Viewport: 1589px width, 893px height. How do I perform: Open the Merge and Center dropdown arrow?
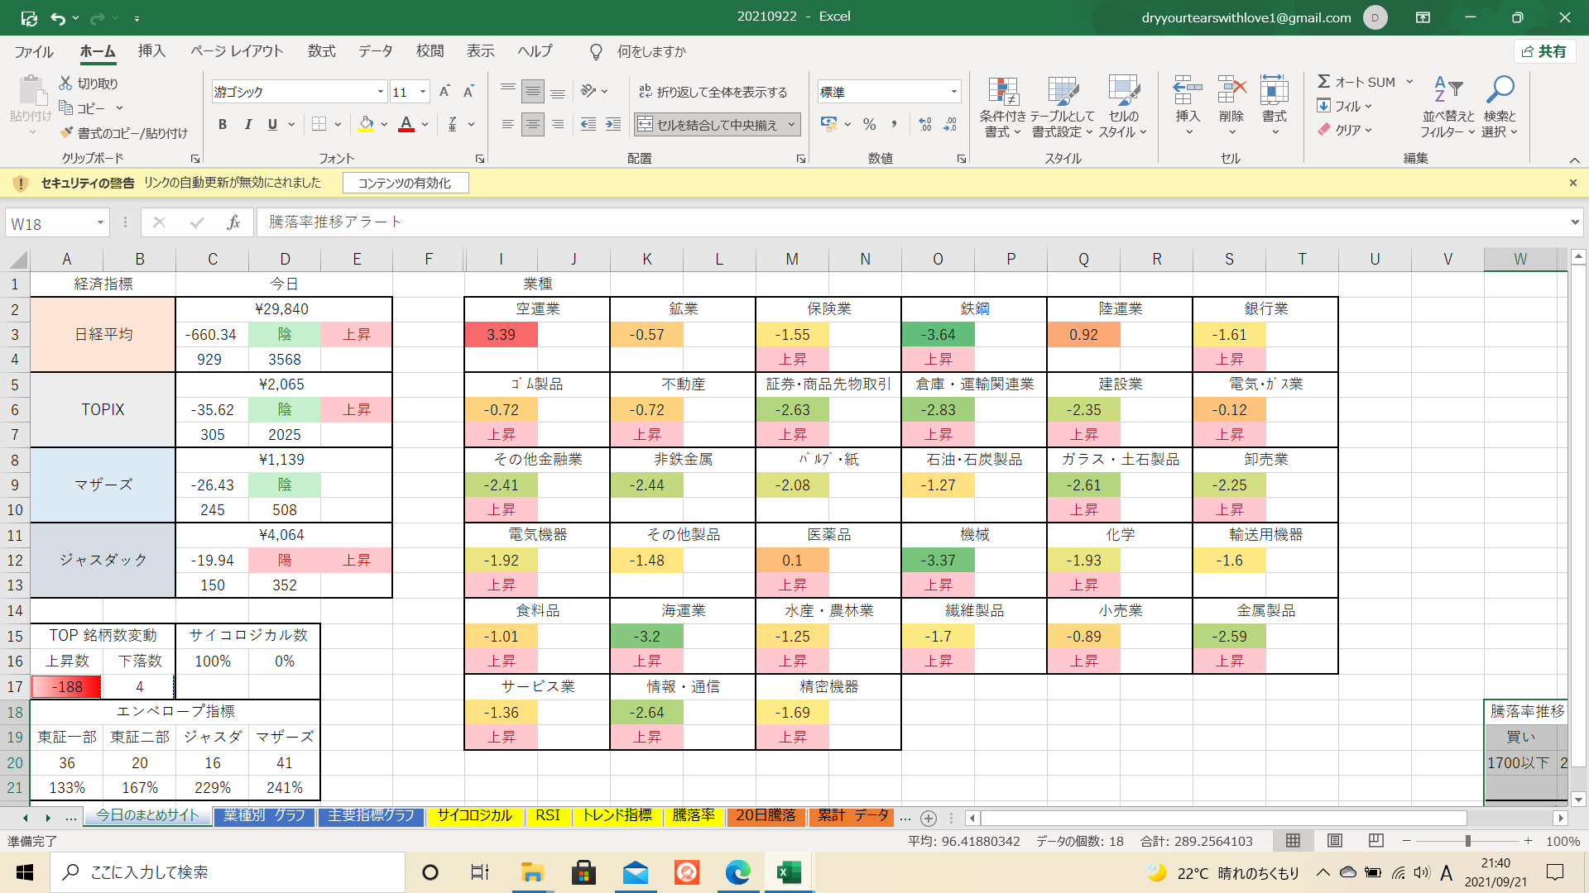point(791,125)
